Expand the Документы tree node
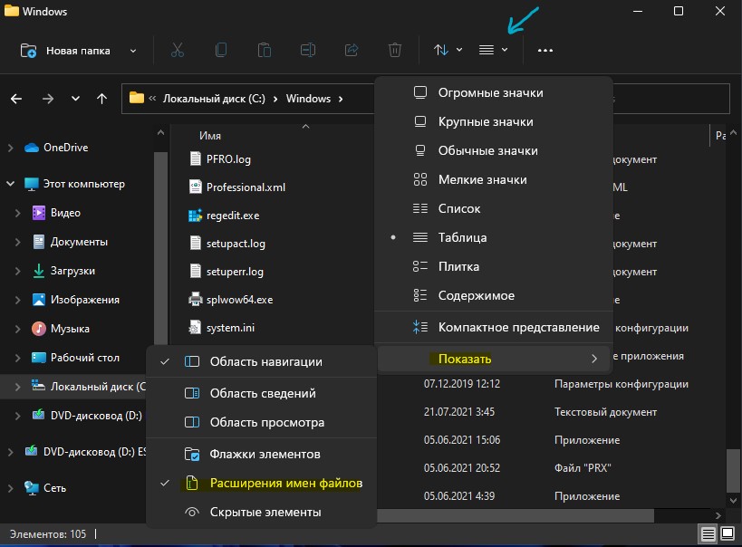This screenshot has width=742, height=547. coord(17,242)
